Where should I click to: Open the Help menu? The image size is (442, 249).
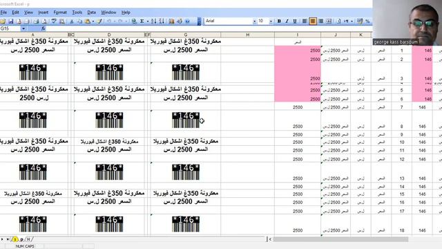coord(126,12)
